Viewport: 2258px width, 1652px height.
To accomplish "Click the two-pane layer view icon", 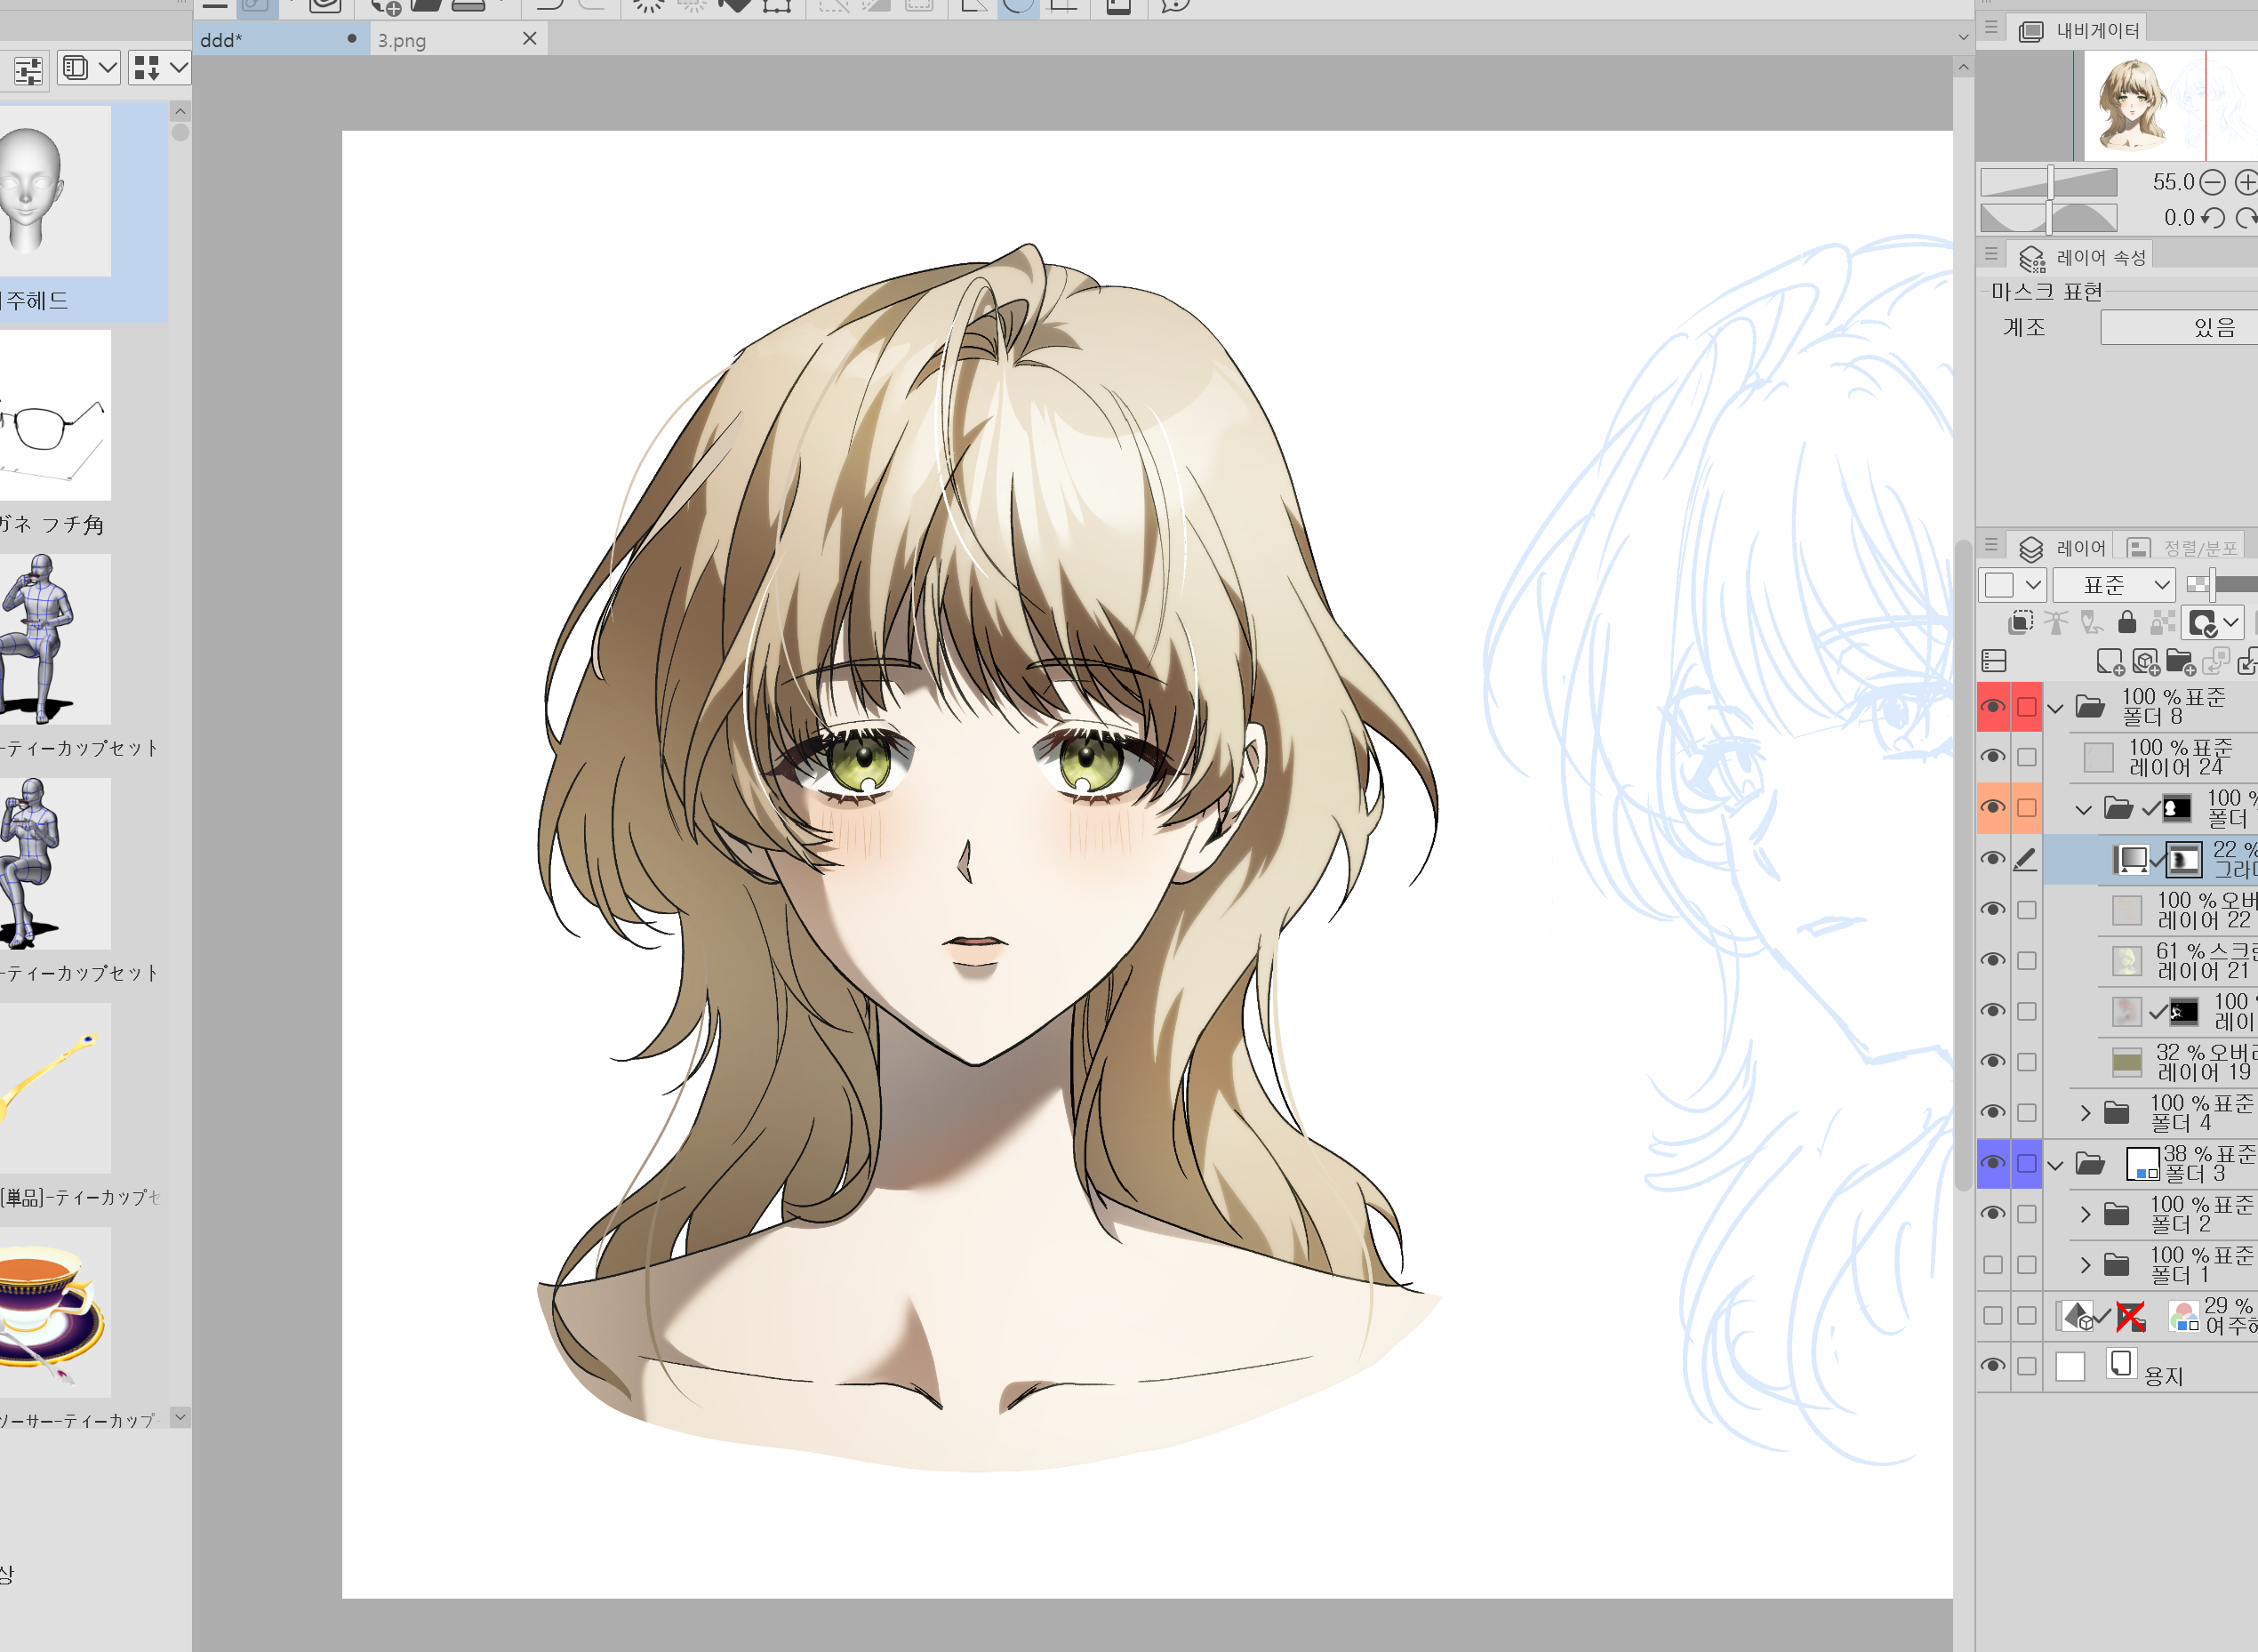I will [x=1994, y=661].
